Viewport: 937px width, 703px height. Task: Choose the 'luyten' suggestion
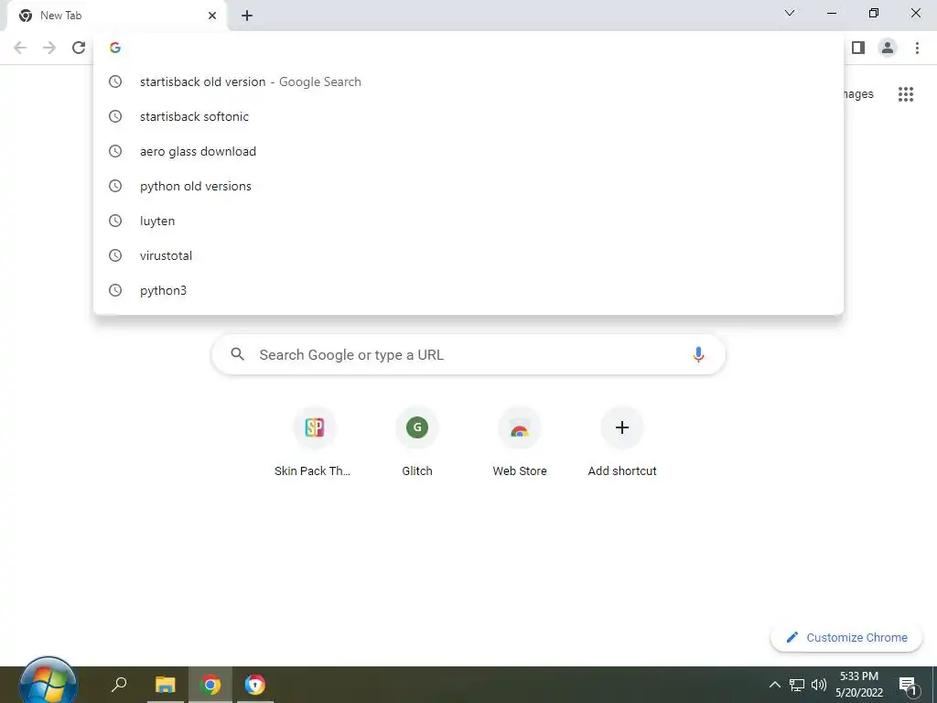(468, 221)
